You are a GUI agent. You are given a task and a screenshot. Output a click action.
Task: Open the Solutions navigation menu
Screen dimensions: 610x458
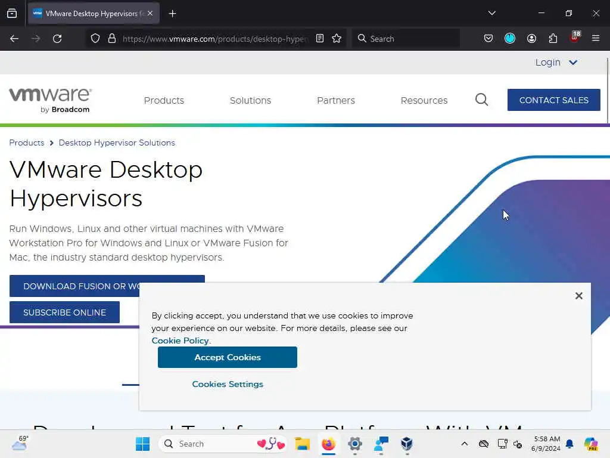pyautogui.click(x=250, y=100)
